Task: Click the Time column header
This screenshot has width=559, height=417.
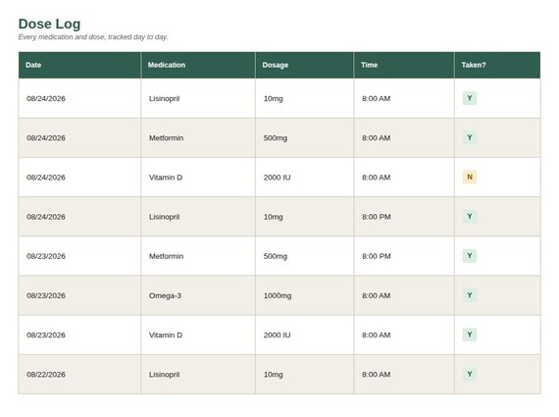Action: pos(404,65)
